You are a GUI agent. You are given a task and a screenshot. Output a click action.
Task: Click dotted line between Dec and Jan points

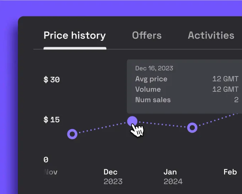(x=163, y=125)
